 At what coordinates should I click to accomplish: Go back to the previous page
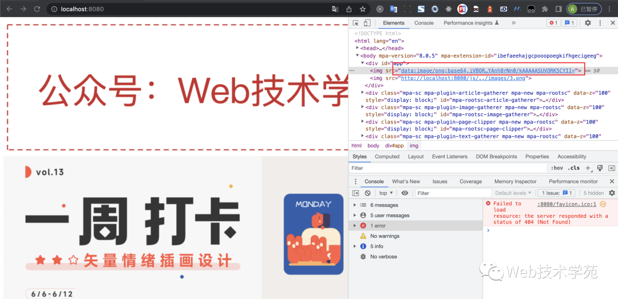(x=10, y=9)
